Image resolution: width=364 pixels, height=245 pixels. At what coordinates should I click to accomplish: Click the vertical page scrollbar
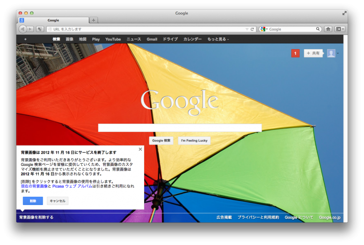345,129
